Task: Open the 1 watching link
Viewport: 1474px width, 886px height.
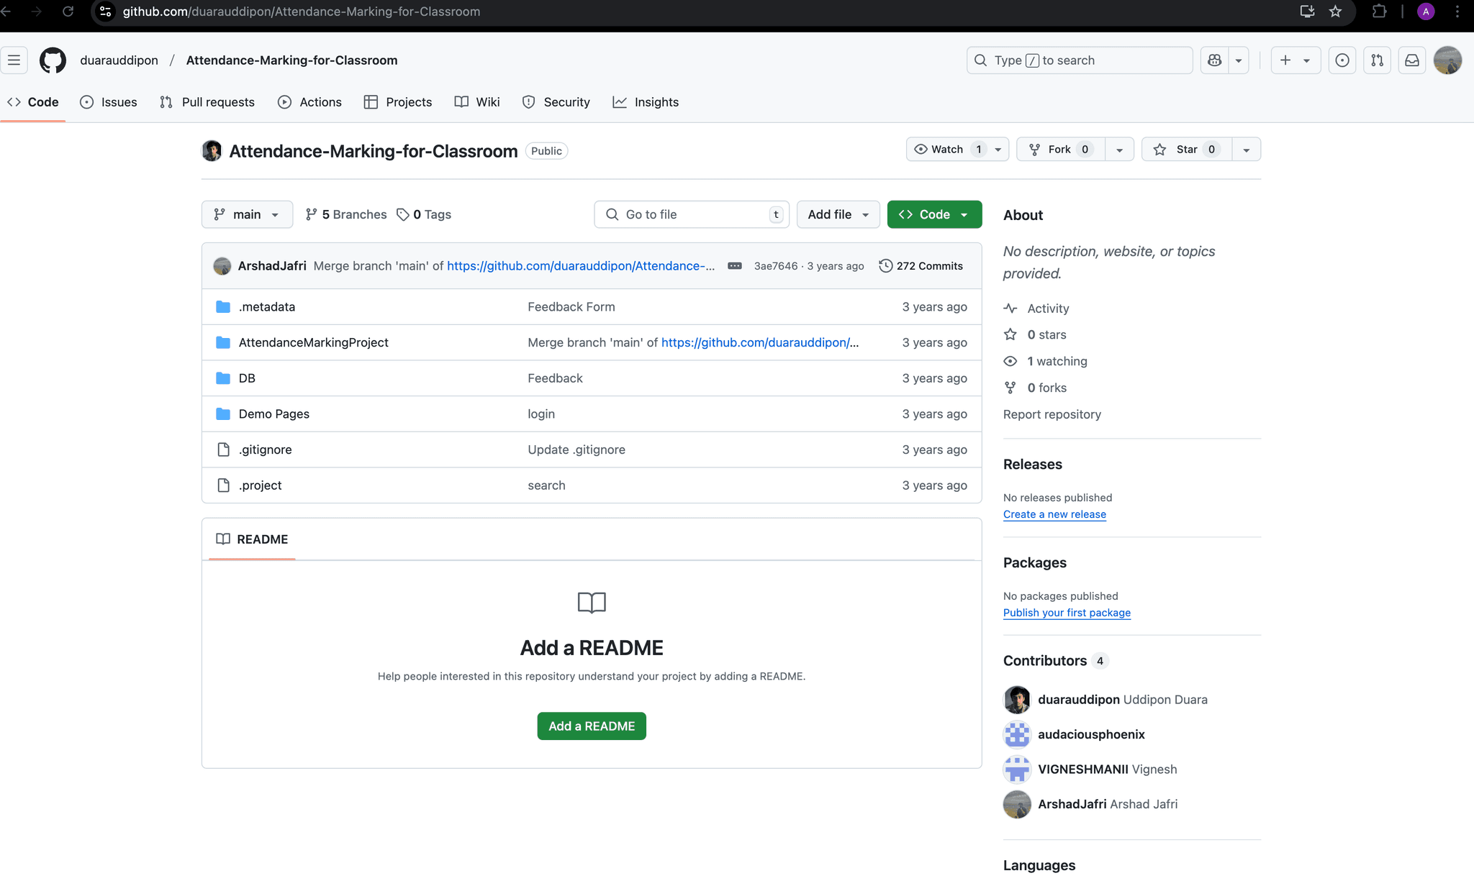Action: point(1046,362)
